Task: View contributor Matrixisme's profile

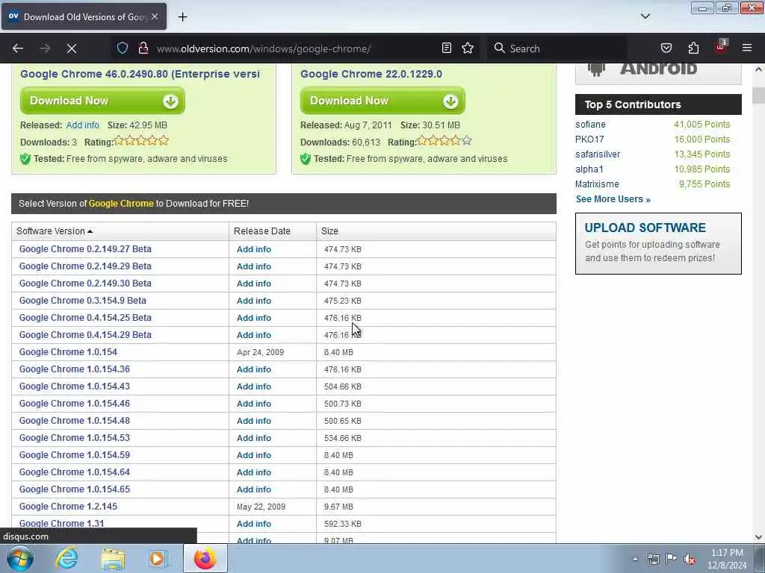Action: (597, 184)
